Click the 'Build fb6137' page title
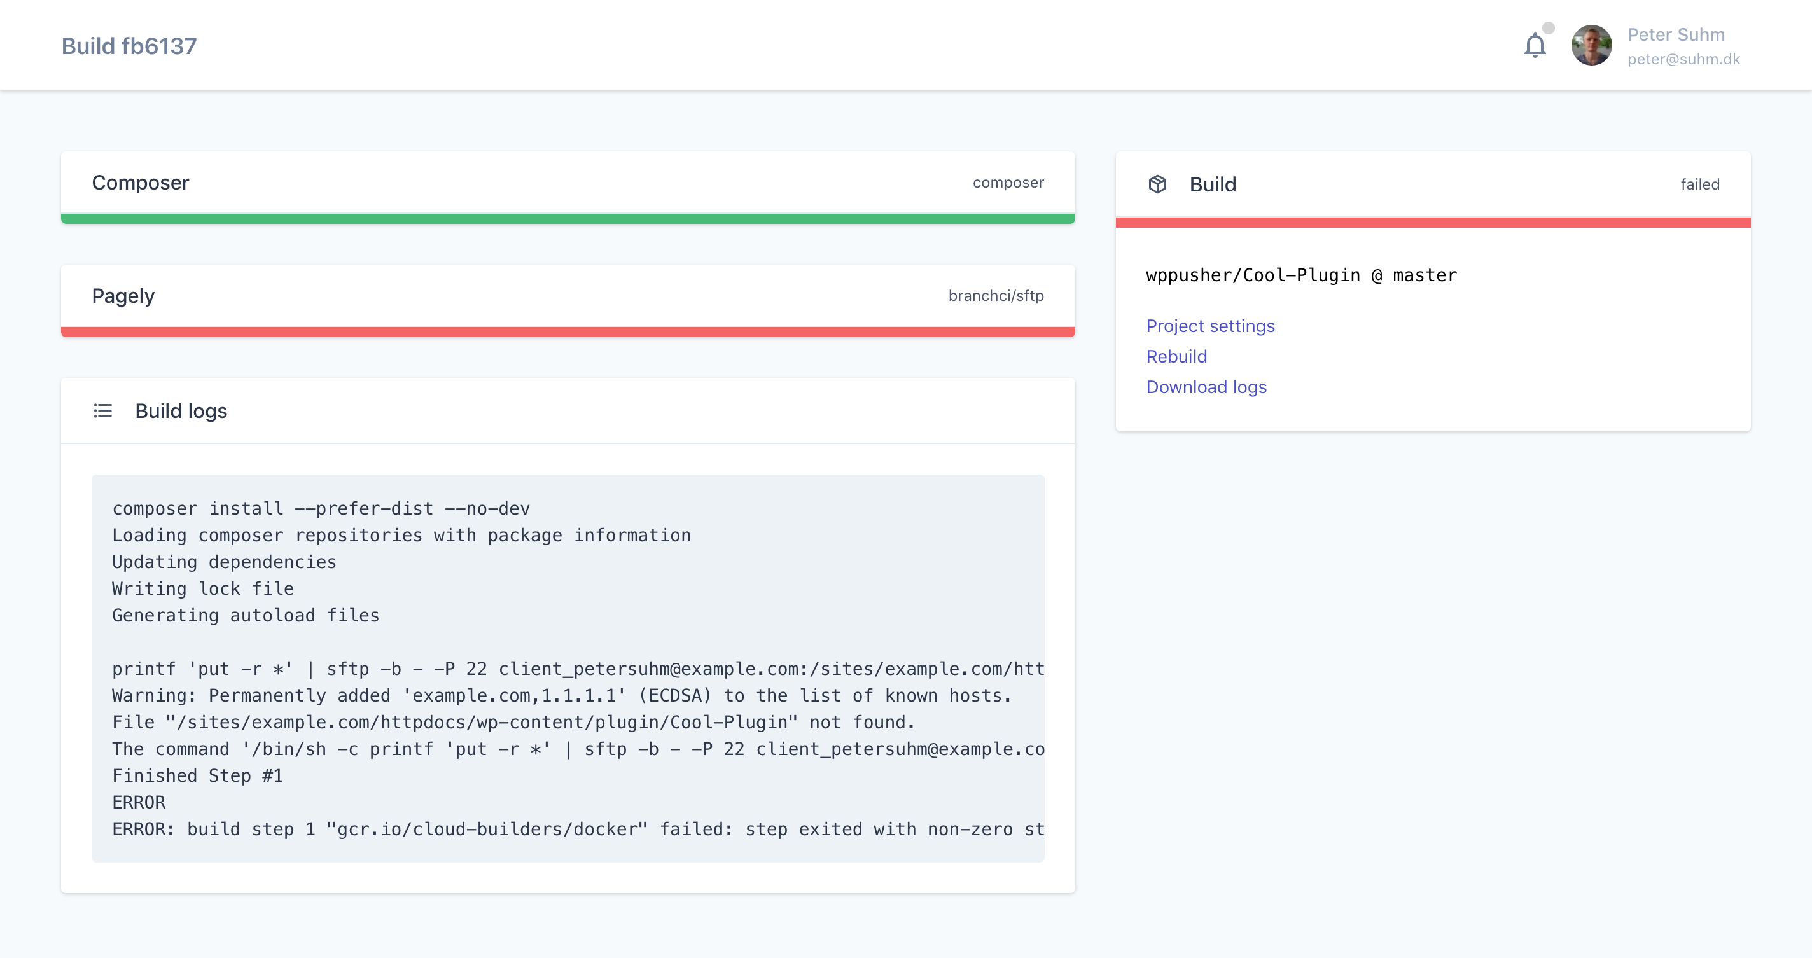Viewport: 1812px width, 958px height. [x=129, y=46]
